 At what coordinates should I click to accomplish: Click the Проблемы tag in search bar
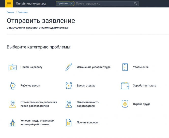pyautogui.click(x=63, y=4)
